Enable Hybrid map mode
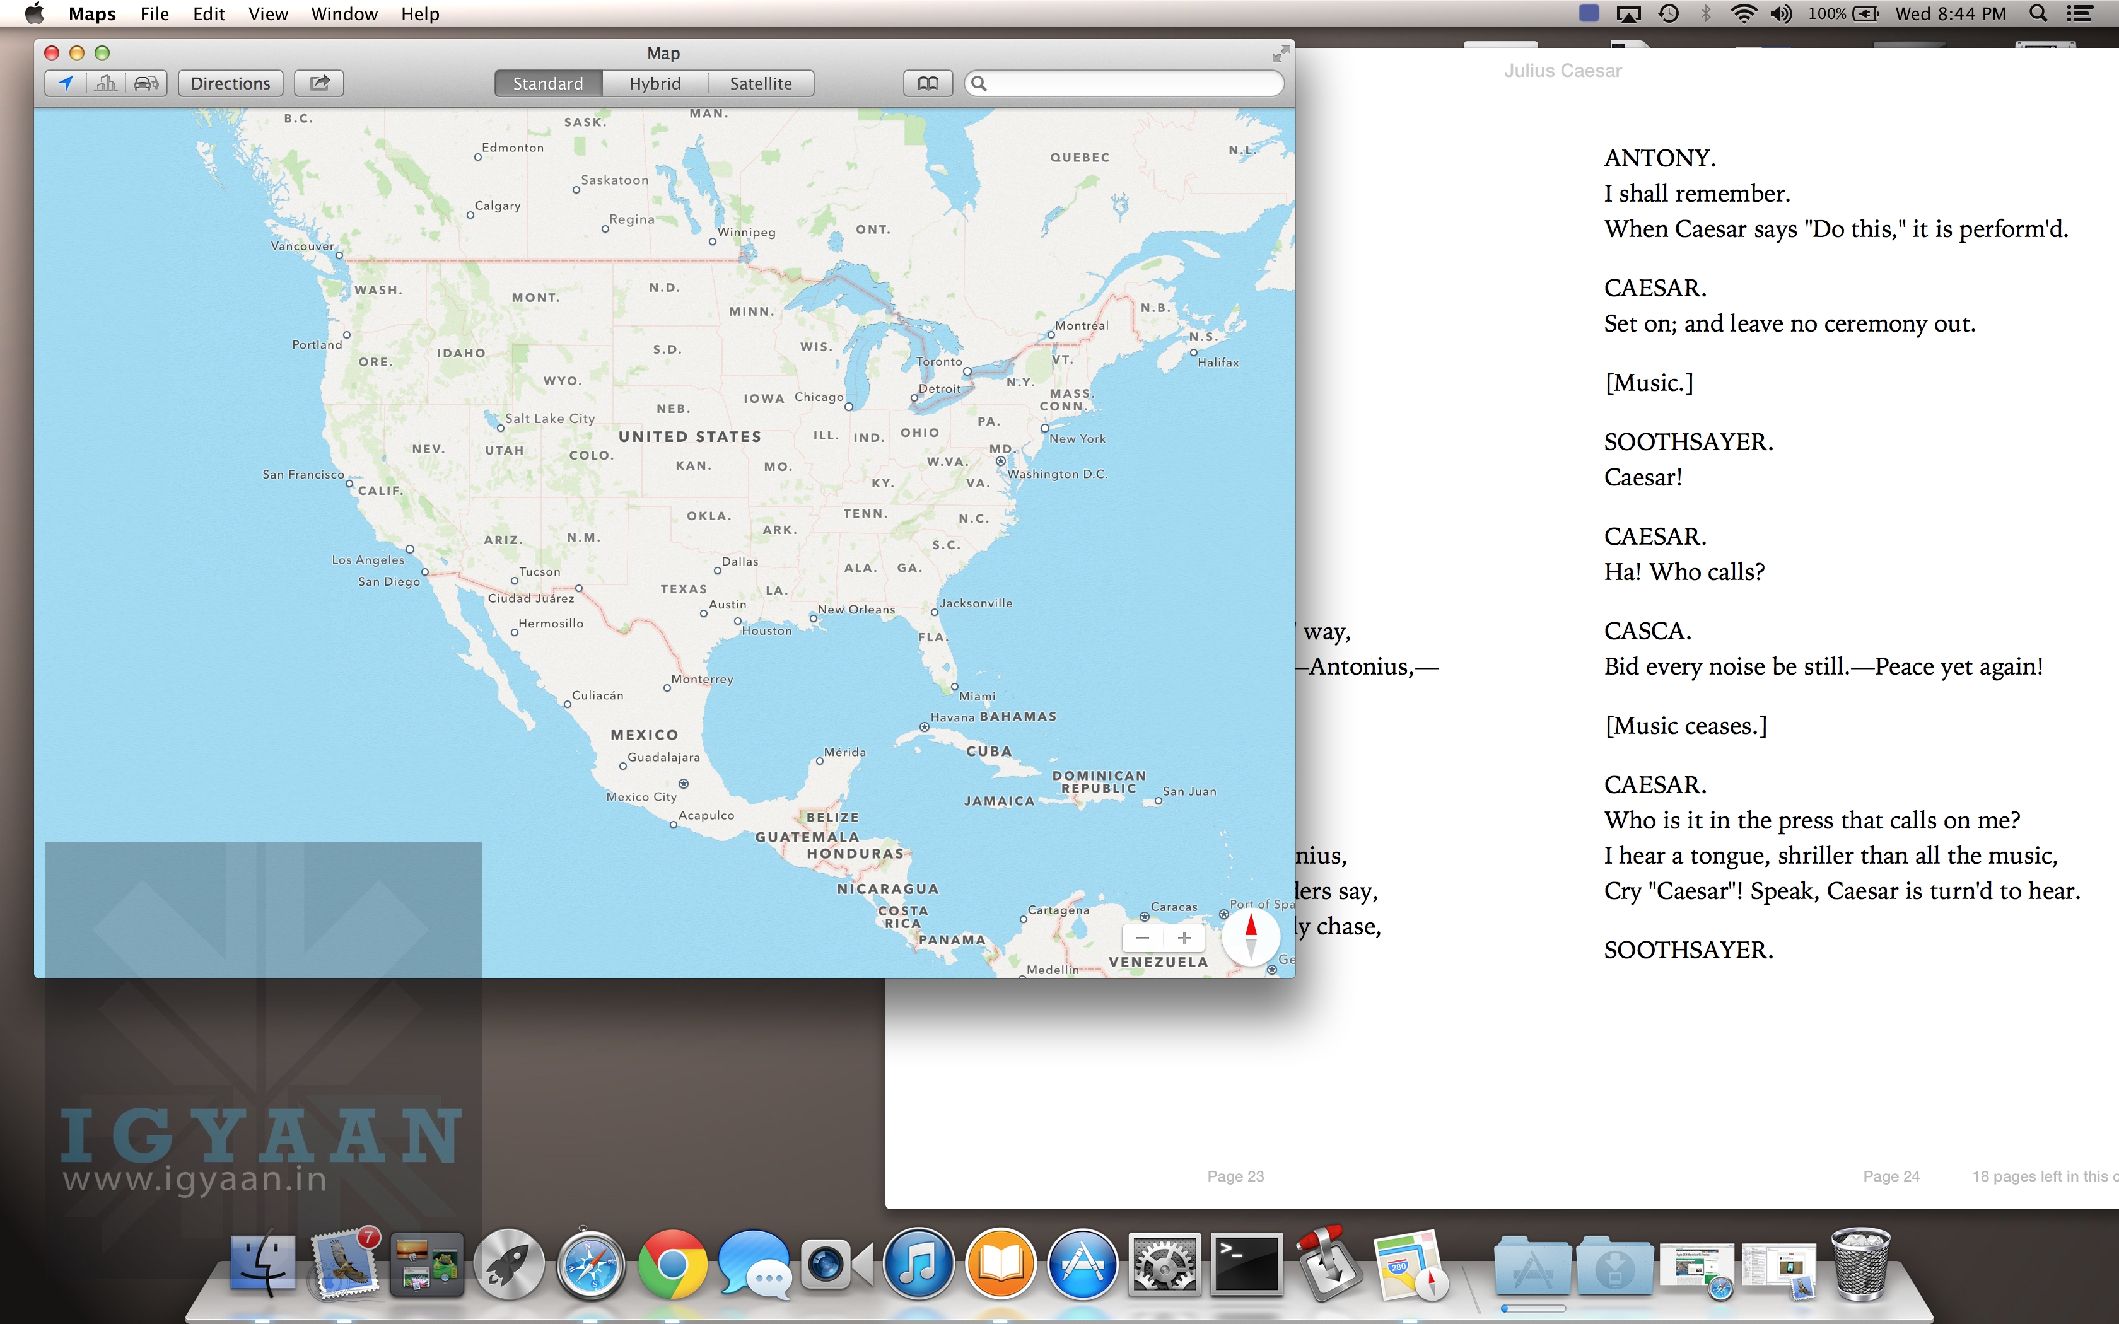This screenshot has width=2119, height=1324. coord(654,83)
